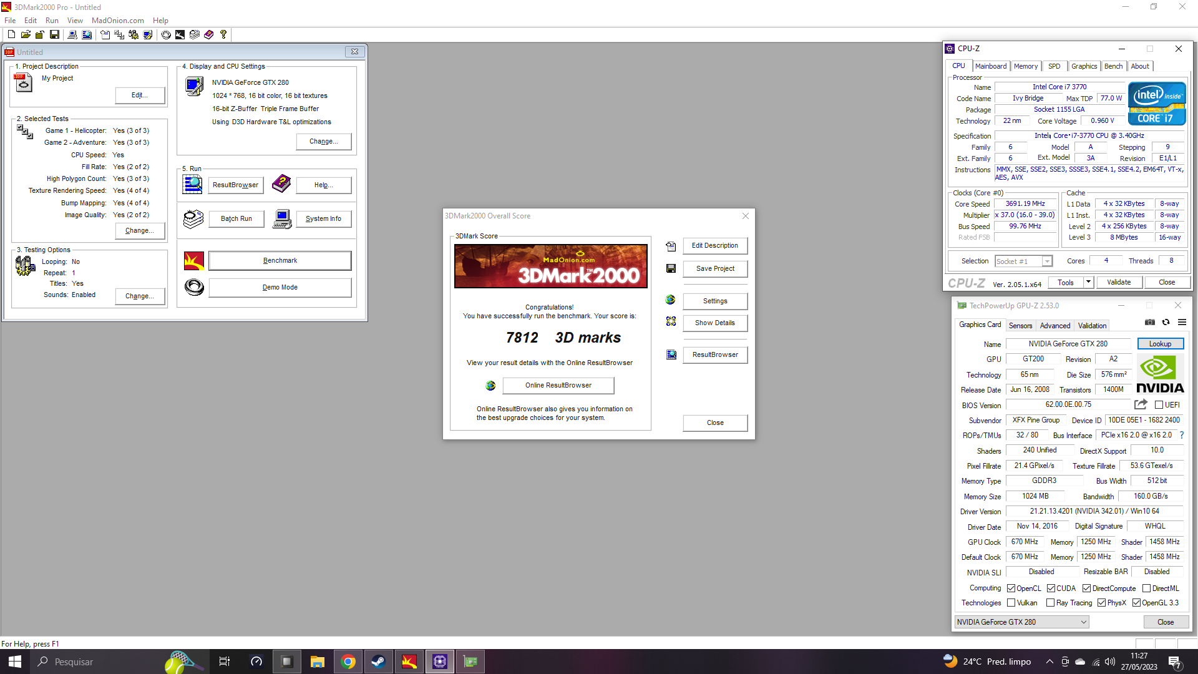This screenshot has width=1198, height=674.
Task: Open the Run menu in 3DMark2000
Action: [x=52, y=21]
